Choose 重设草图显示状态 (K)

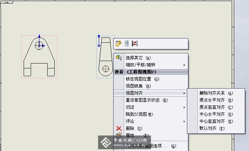(151, 100)
